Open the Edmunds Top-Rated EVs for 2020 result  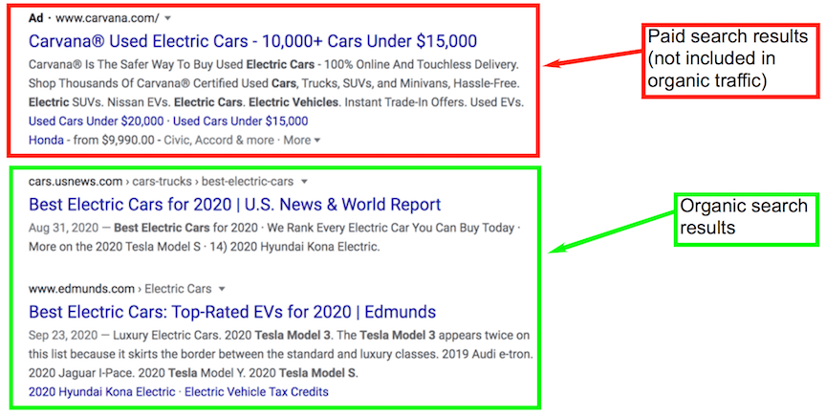coord(232,312)
